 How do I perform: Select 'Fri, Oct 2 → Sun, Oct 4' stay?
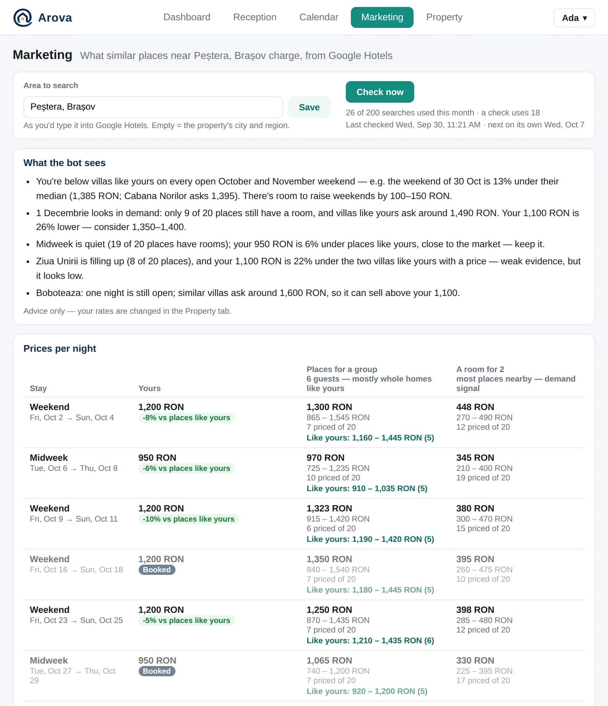click(72, 417)
